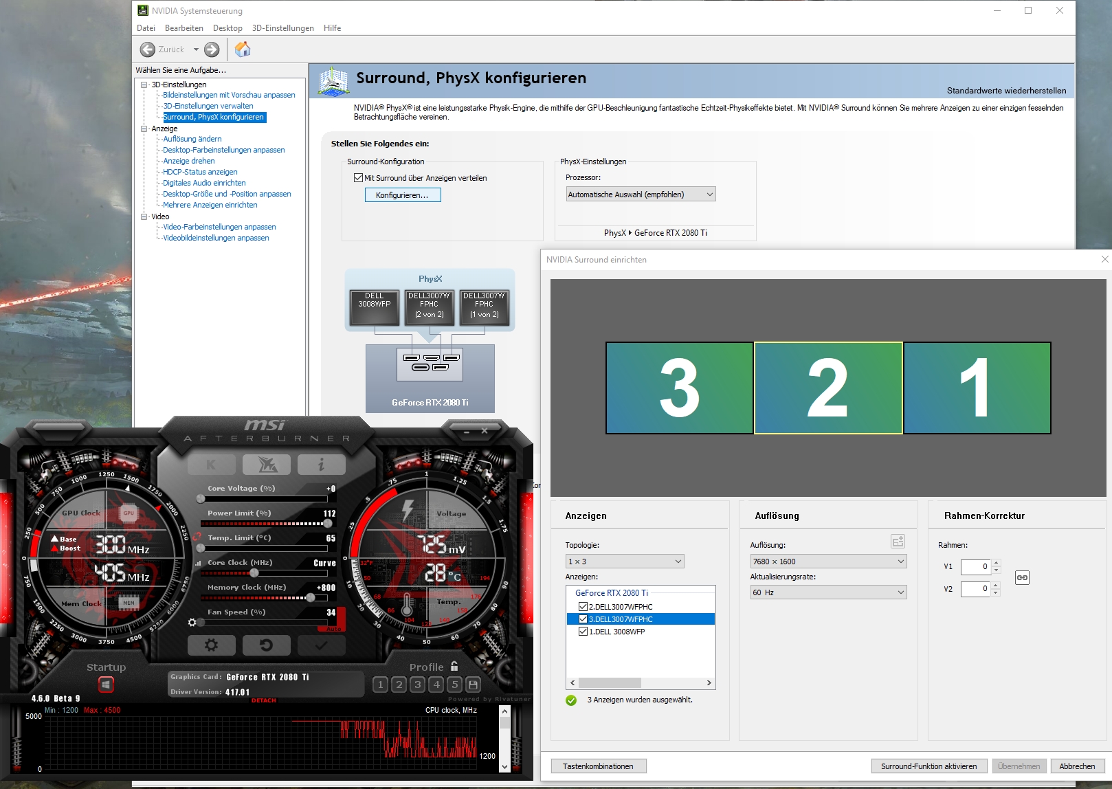The width and height of the screenshot is (1112, 789).
Task: Open Afterburner information (i) button
Action: pyautogui.click(x=321, y=465)
